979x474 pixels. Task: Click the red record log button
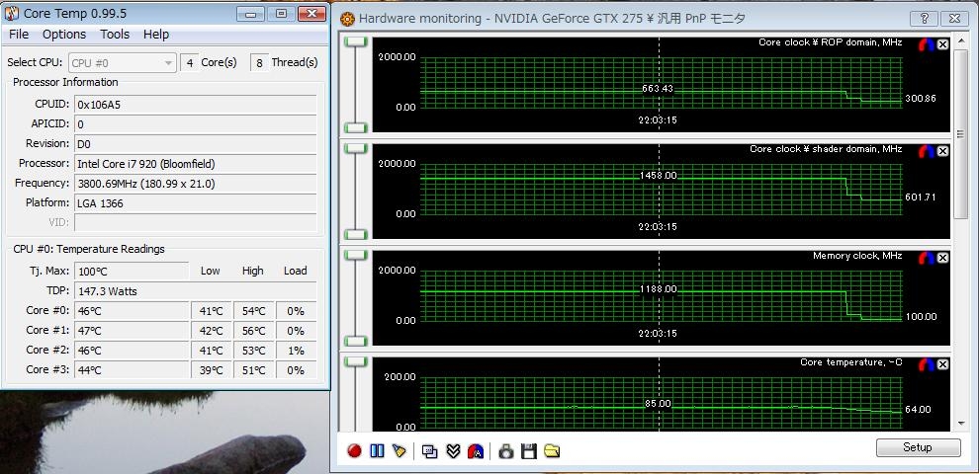355,450
